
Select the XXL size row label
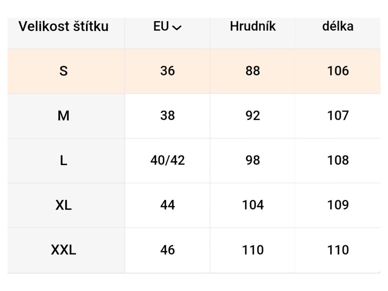click(64, 250)
